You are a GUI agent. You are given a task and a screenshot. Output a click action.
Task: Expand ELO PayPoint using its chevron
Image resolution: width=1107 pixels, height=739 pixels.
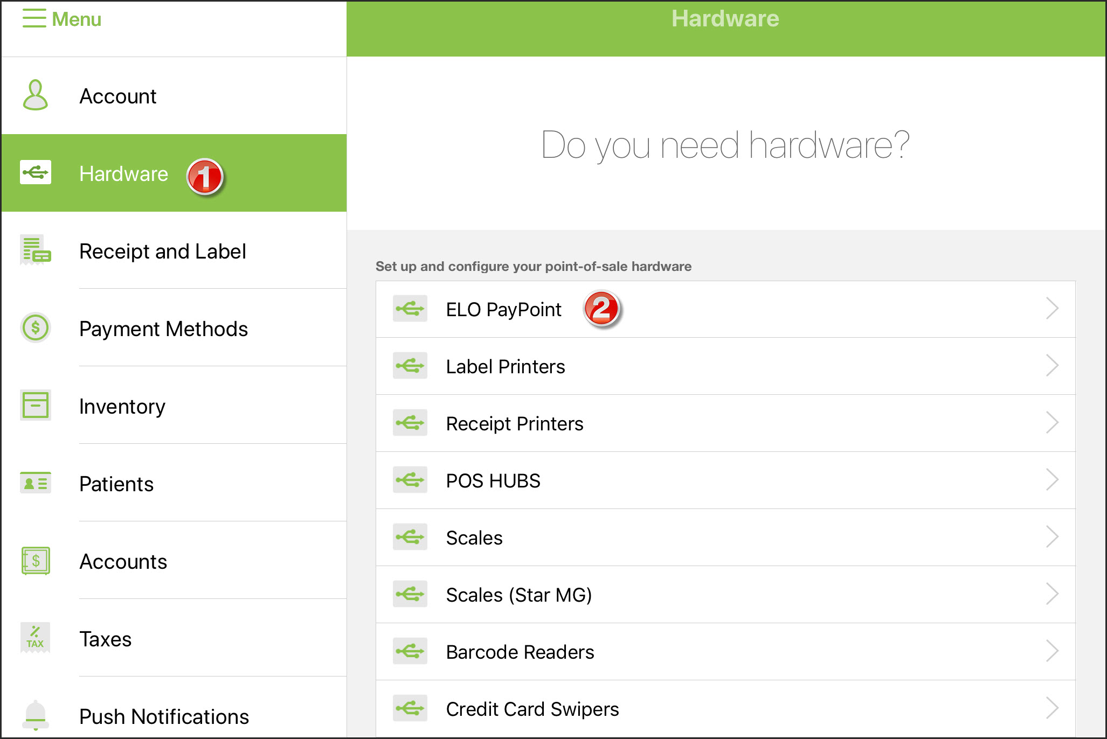point(1052,309)
